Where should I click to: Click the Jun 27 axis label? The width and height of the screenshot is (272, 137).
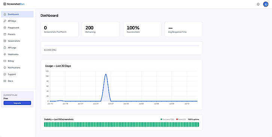pos(111,104)
